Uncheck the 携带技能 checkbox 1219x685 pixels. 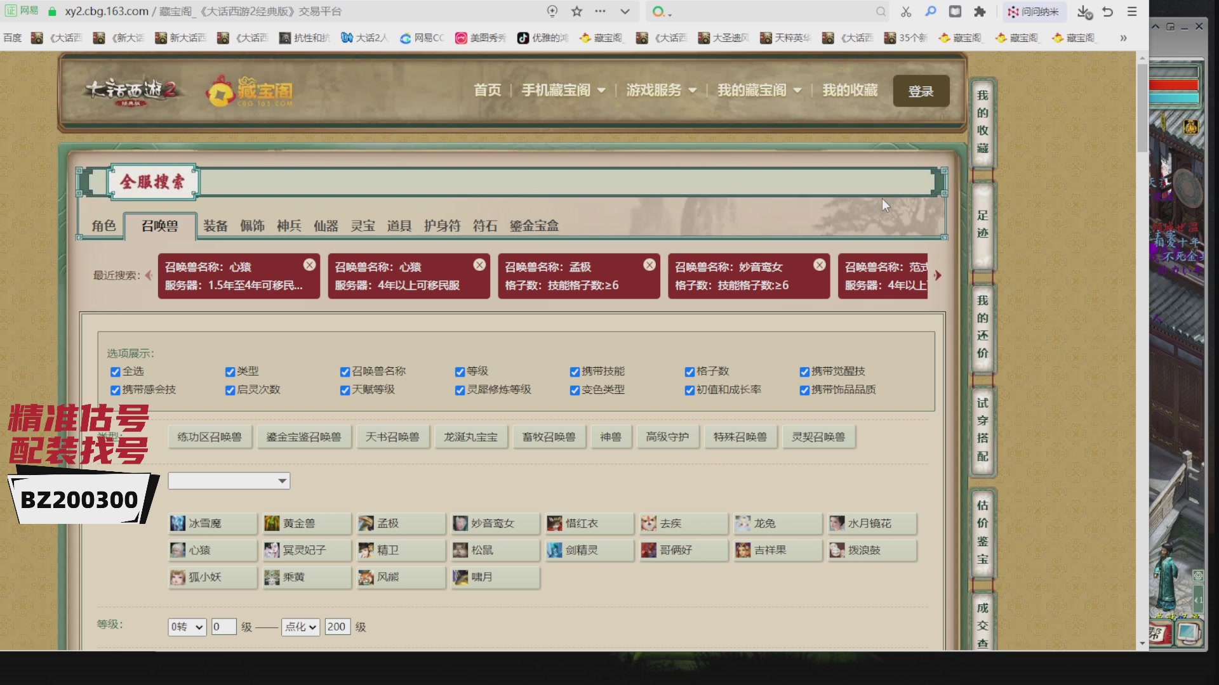tap(575, 372)
